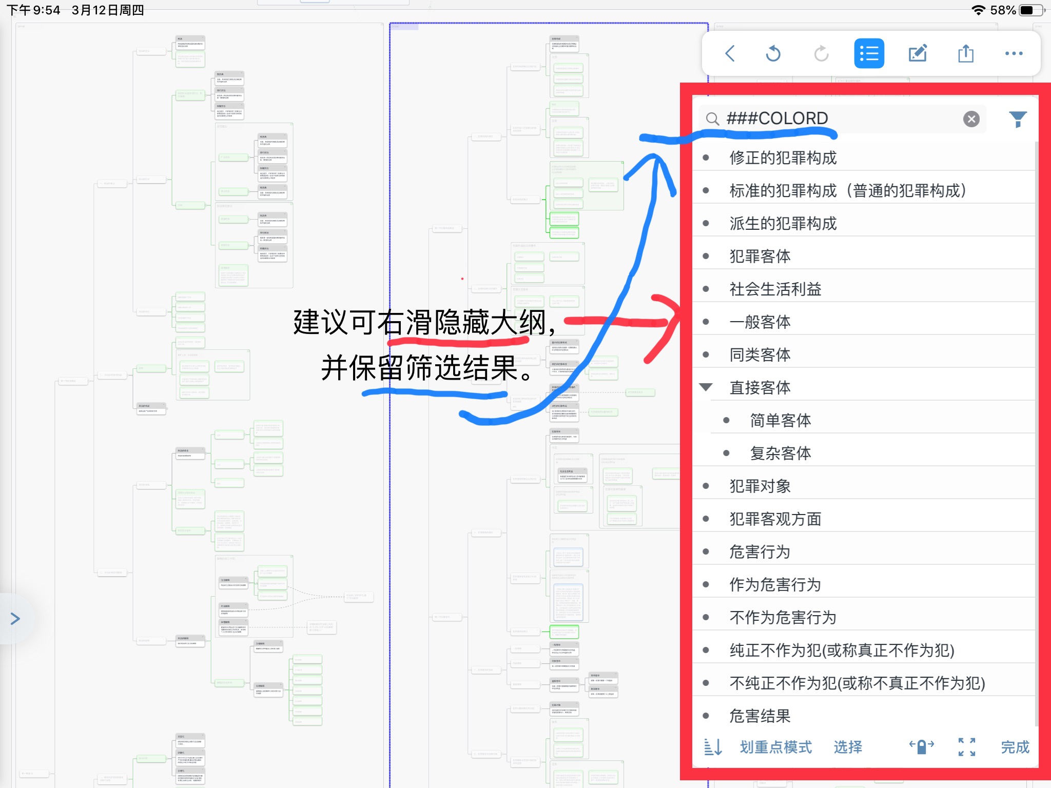Select 社会生活利益 in the list
This screenshot has height=788, width=1051.
(x=864, y=289)
